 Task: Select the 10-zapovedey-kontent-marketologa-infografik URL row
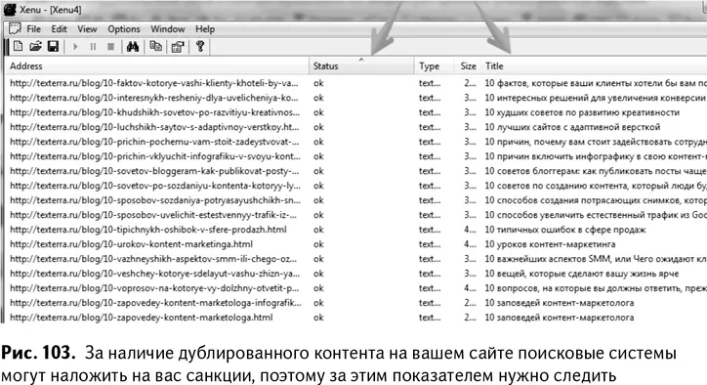pyautogui.click(x=155, y=303)
